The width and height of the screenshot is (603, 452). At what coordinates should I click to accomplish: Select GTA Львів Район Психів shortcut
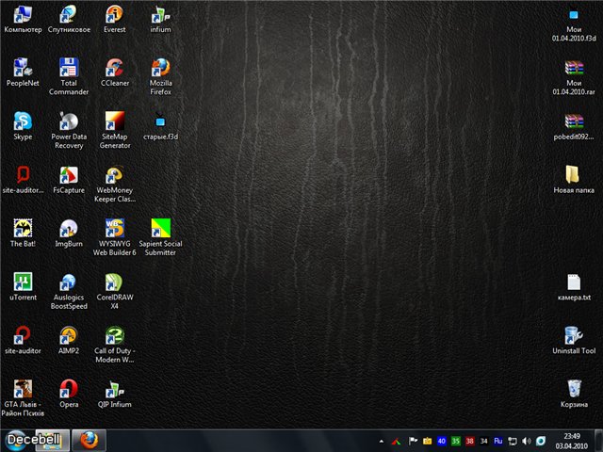23,398
